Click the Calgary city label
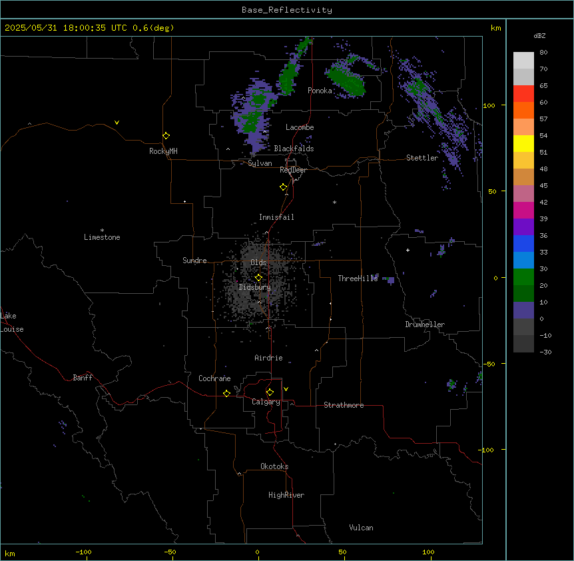The image size is (574, 561). [266, 402]
